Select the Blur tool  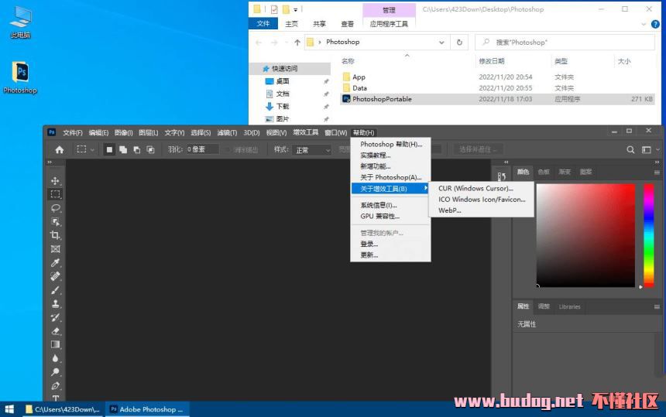(55, 358)
